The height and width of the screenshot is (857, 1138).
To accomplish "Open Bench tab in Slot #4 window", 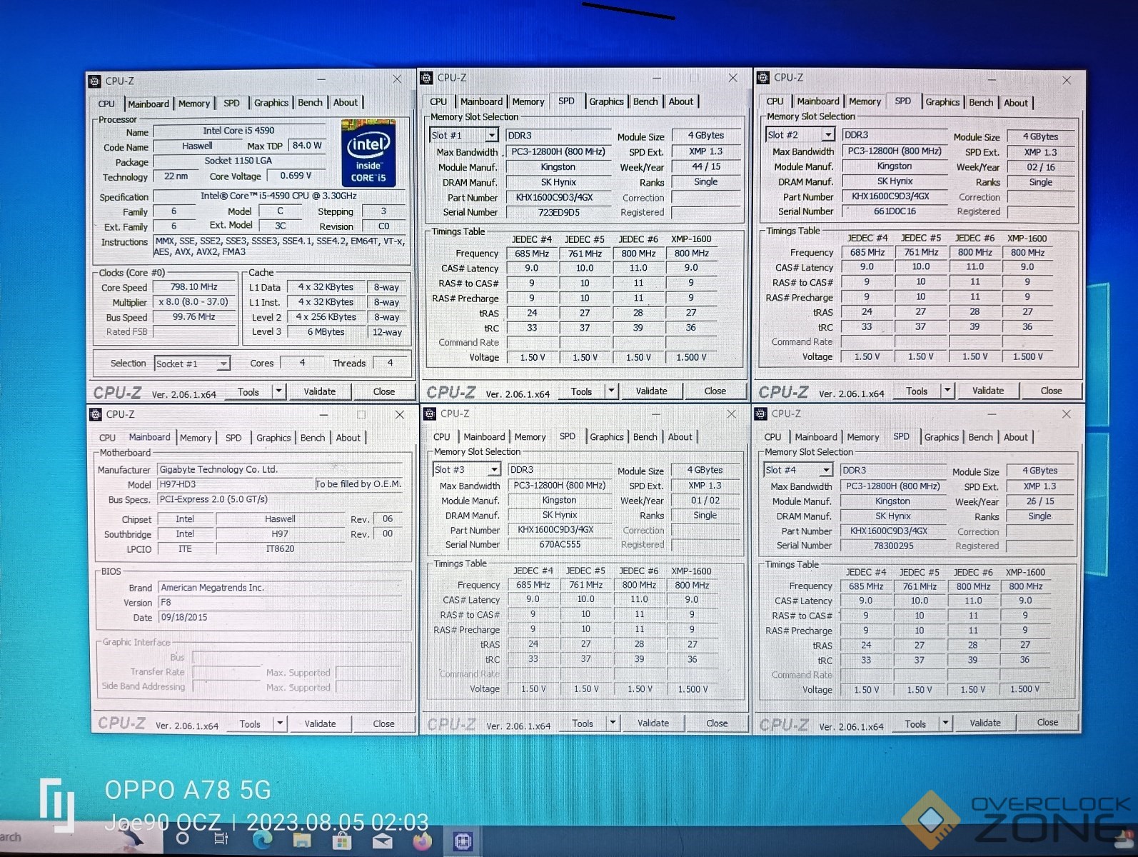I will tap(980, 437).
